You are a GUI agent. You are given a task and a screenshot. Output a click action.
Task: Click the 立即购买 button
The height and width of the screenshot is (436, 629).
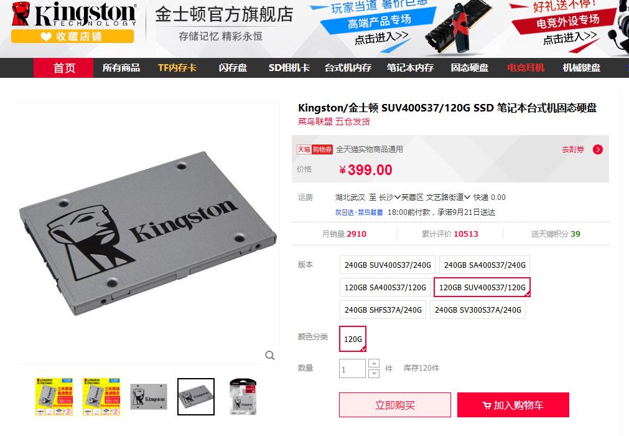point(395,405)
